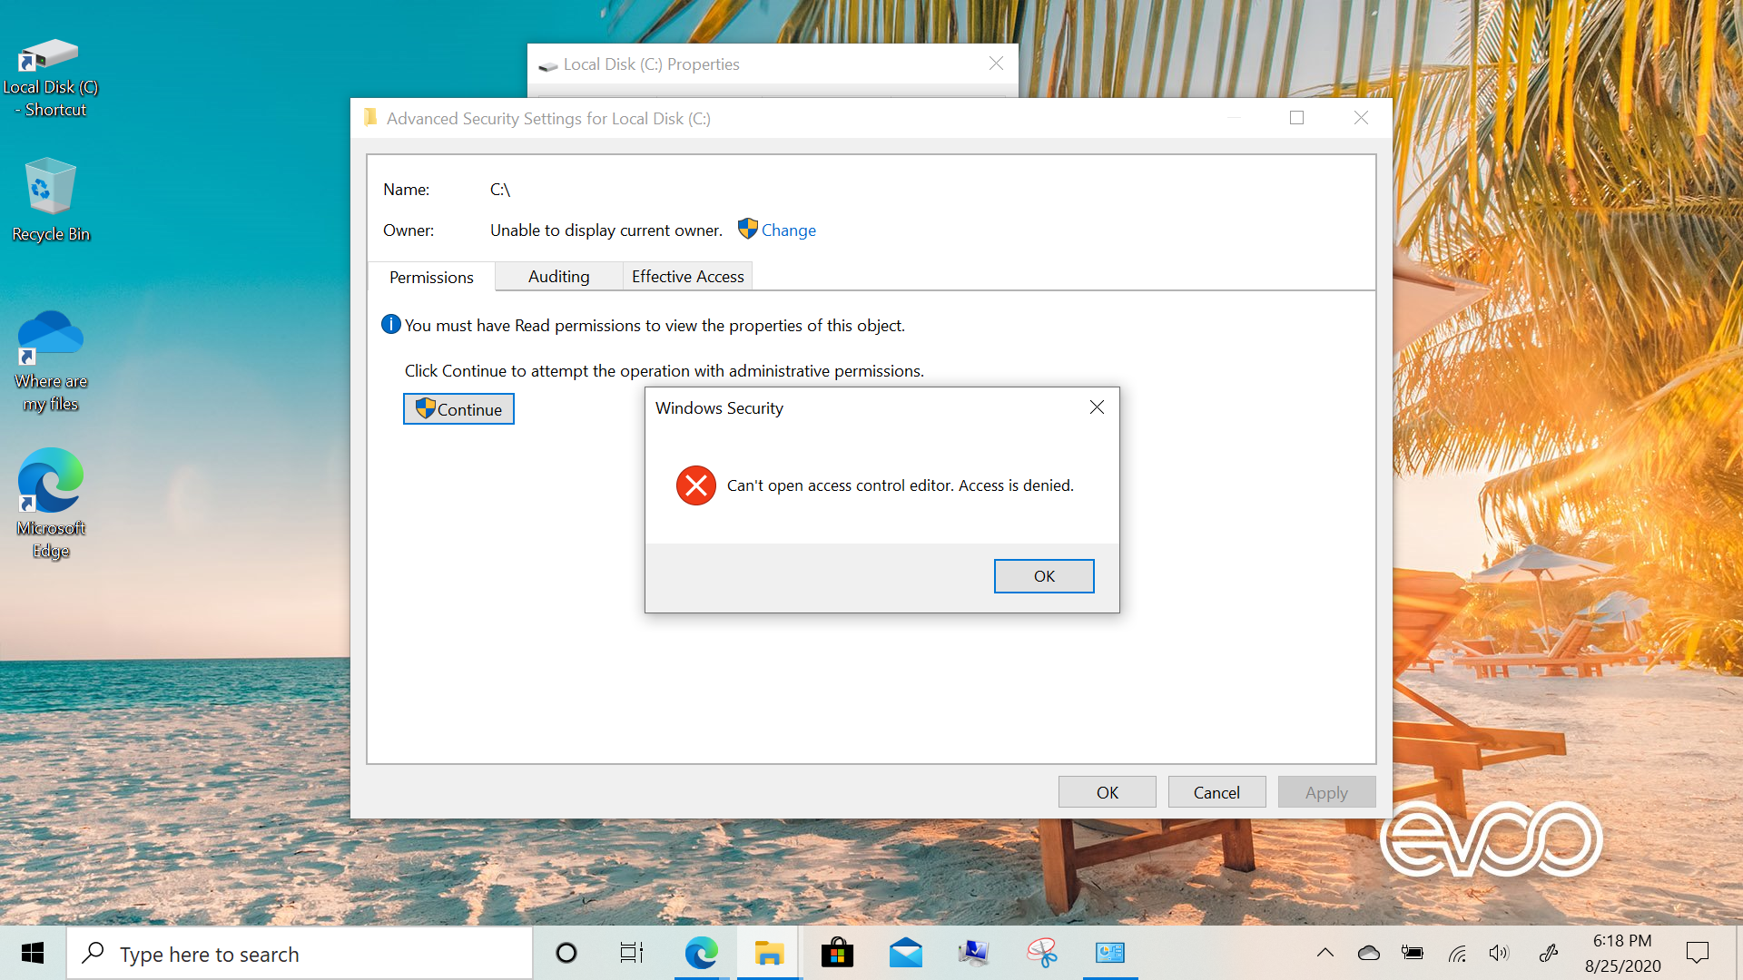Select the Permissions tab
This screenshot has width=1743, height=980.
[431, 278]
